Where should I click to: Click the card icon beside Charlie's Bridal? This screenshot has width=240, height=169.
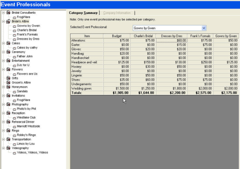[x=14, y=31]
